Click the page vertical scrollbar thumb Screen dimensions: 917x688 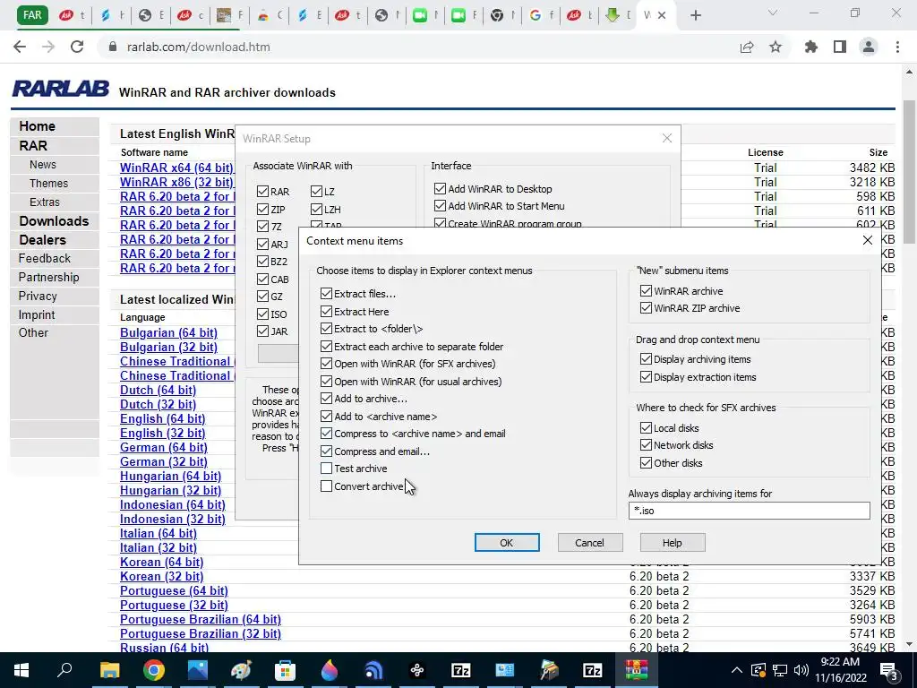click(x=909, y=172)
